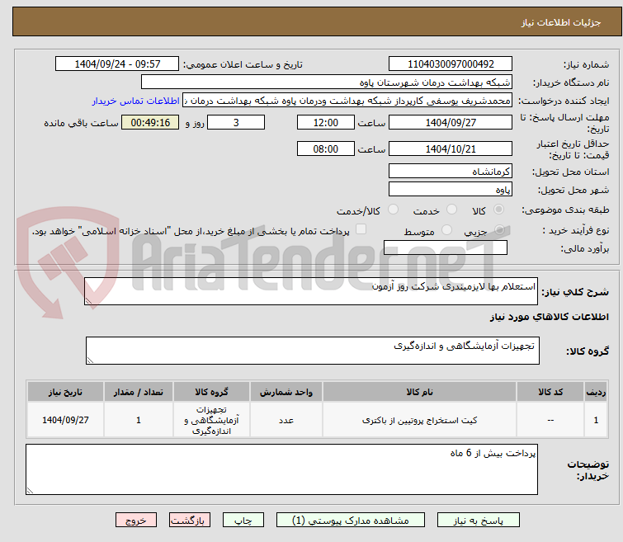
Task: Click the خروج exit button
Action: click(x=136, y=521)
